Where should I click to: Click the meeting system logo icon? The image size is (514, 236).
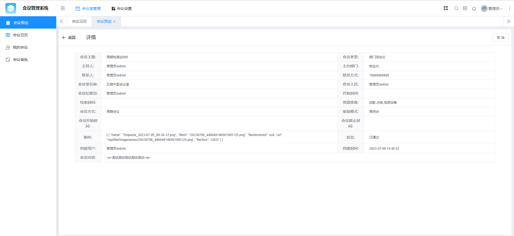click(x=11, y=8)
